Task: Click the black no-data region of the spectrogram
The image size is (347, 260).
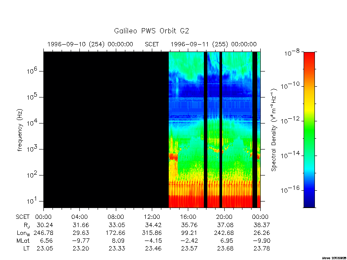Action: tap(106, 130)
